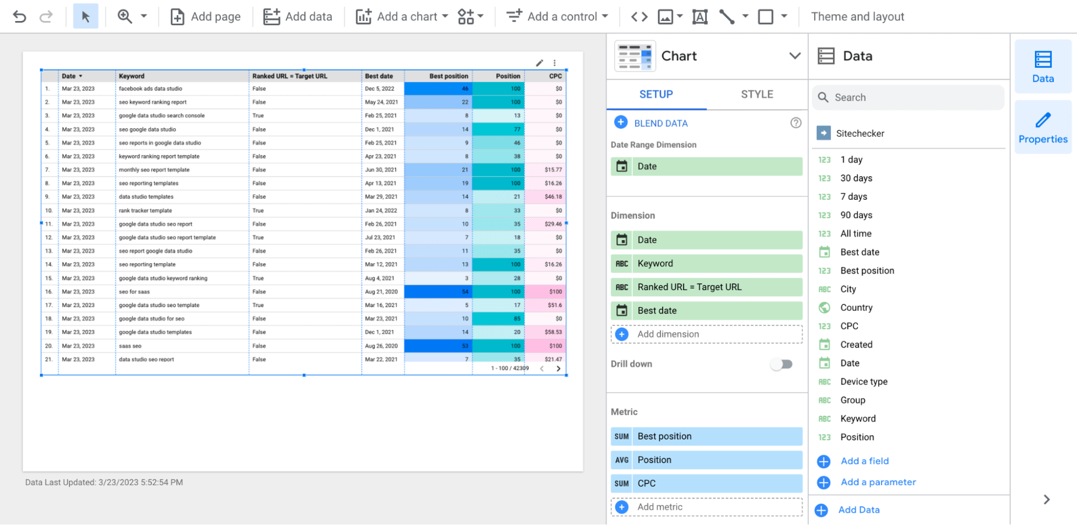Screen dimensions: 1077x525
Task: Collapse the side panel with chevron
Action: pyautogui.click(x=1047, y=500)
